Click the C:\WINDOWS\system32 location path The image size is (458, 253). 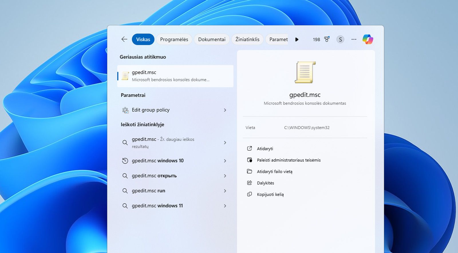[307, 128]
